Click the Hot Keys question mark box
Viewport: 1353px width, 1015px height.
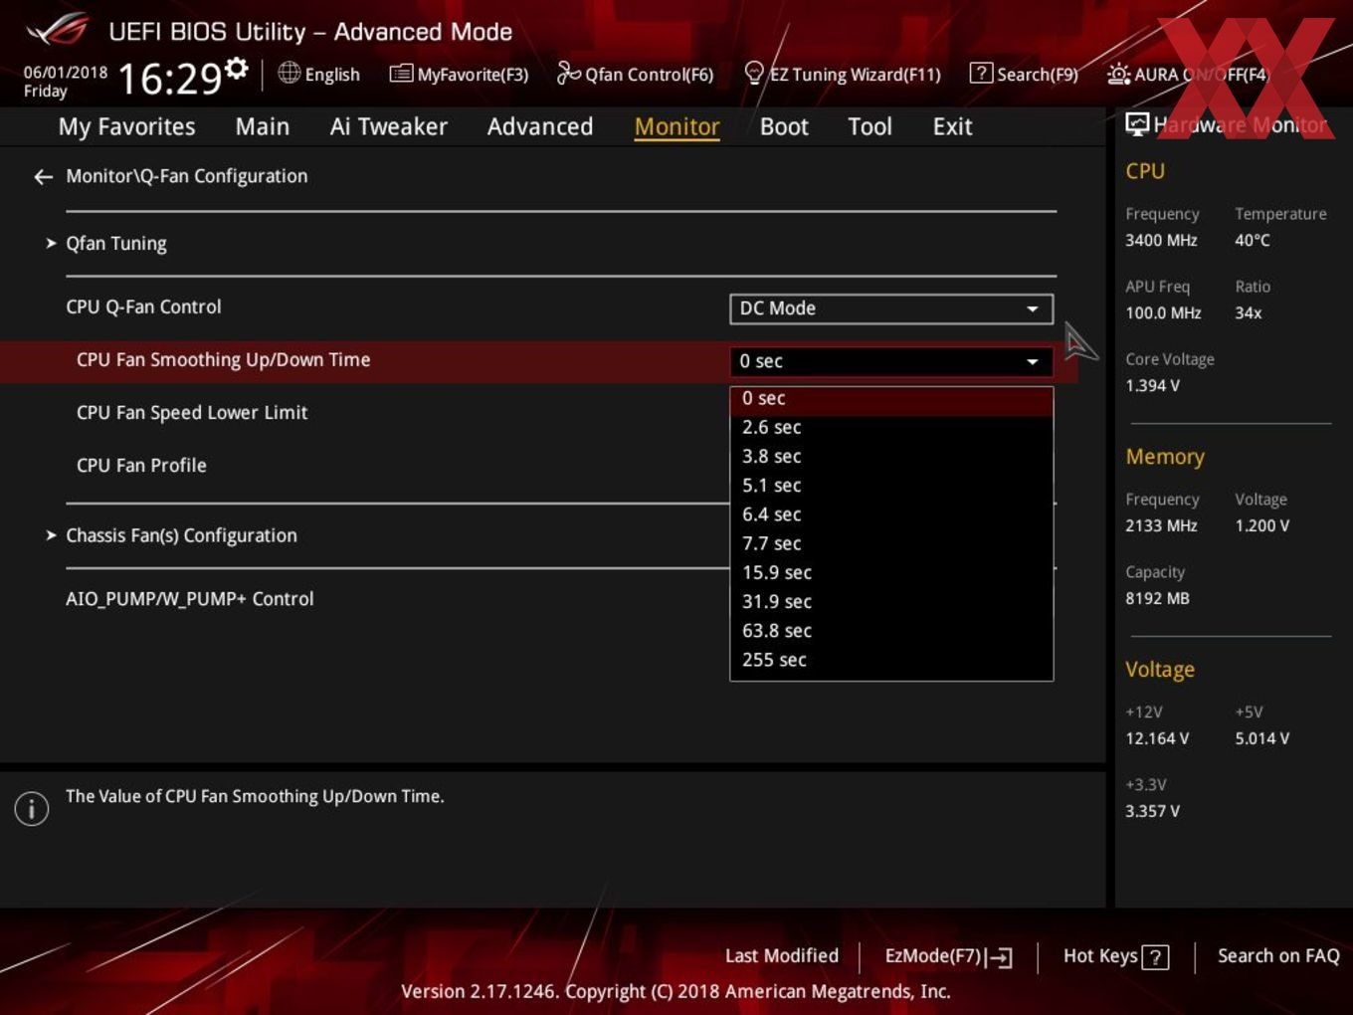click(x=1155, y=957)
